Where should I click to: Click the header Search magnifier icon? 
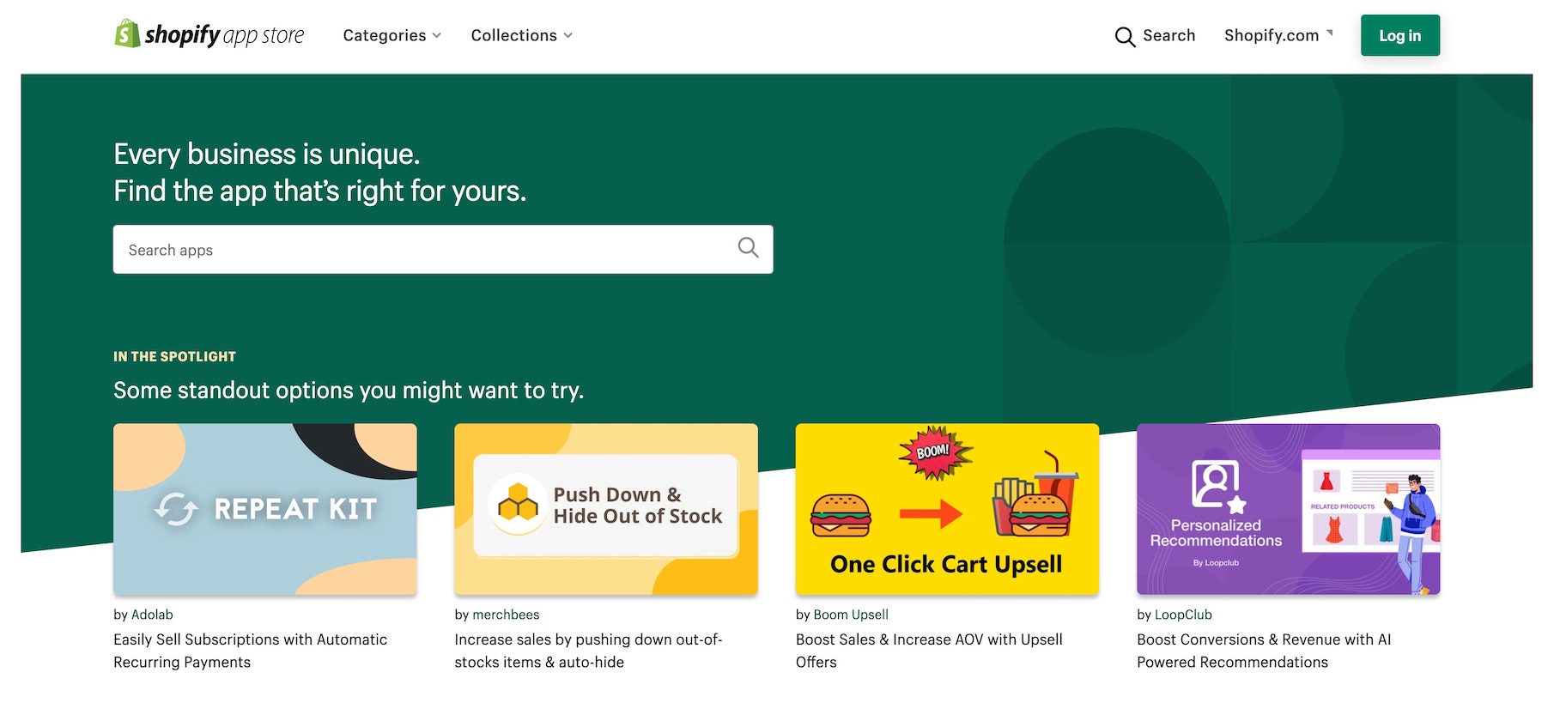tap(1124, 37)
